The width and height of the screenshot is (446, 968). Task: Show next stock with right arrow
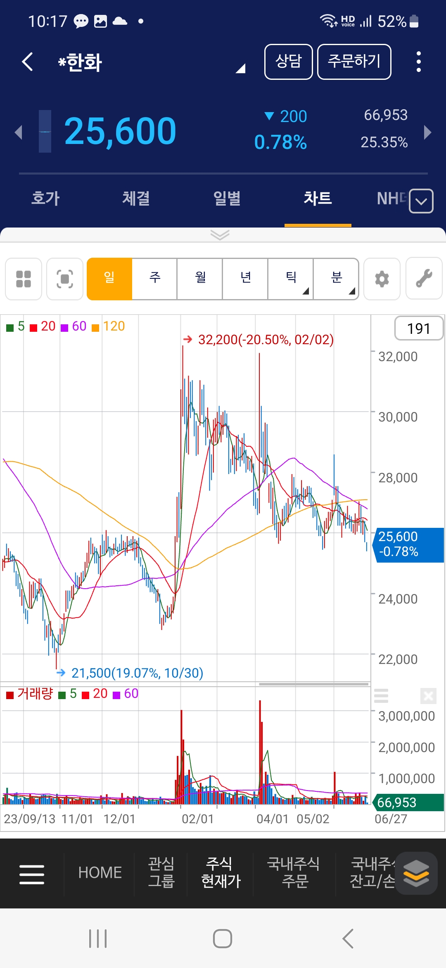tap(428, 132)
